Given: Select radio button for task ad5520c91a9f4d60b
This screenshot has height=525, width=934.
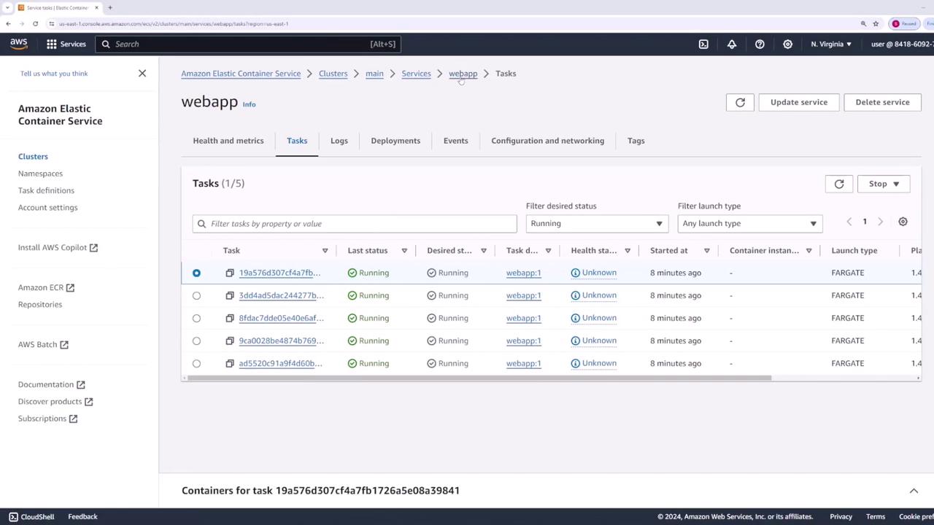Looking at the screenshot, I should [196, 363].
